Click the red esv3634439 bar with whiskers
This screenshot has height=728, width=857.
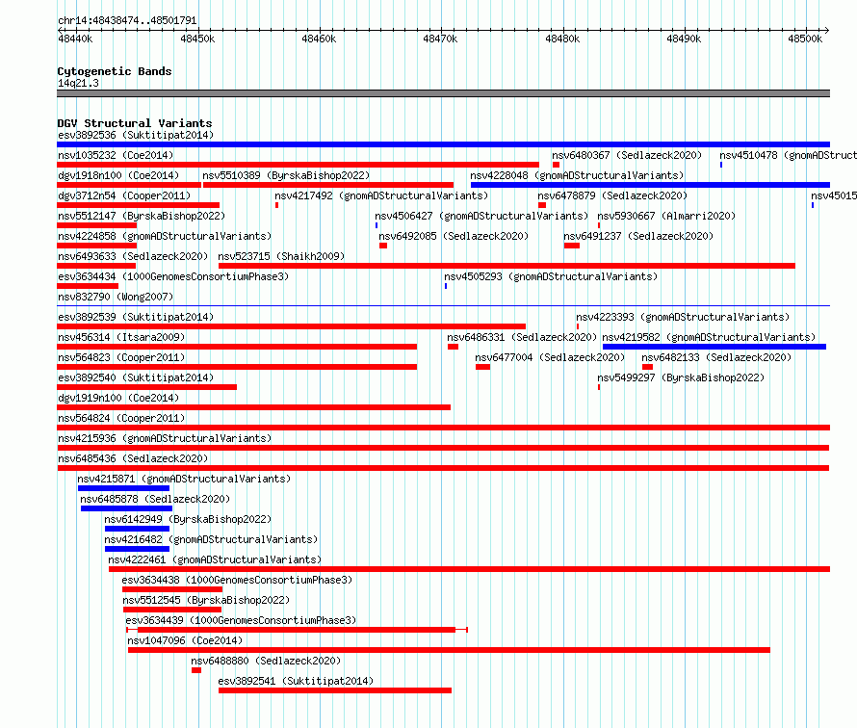pyautogui.click(x=297, y=630)
